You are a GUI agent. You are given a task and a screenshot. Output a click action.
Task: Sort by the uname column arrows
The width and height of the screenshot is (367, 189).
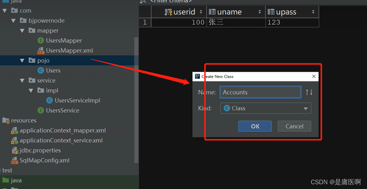tap(259, 12)
